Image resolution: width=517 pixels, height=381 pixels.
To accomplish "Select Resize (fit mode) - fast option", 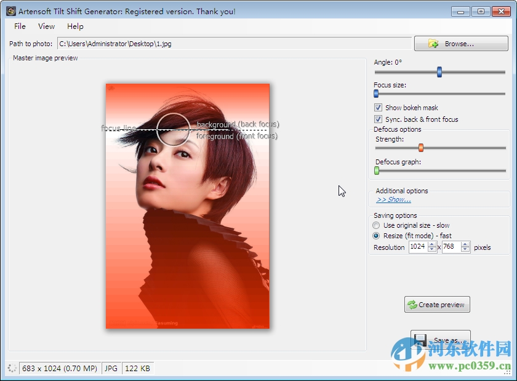I will pyautogui.click(x=376, y=235).
